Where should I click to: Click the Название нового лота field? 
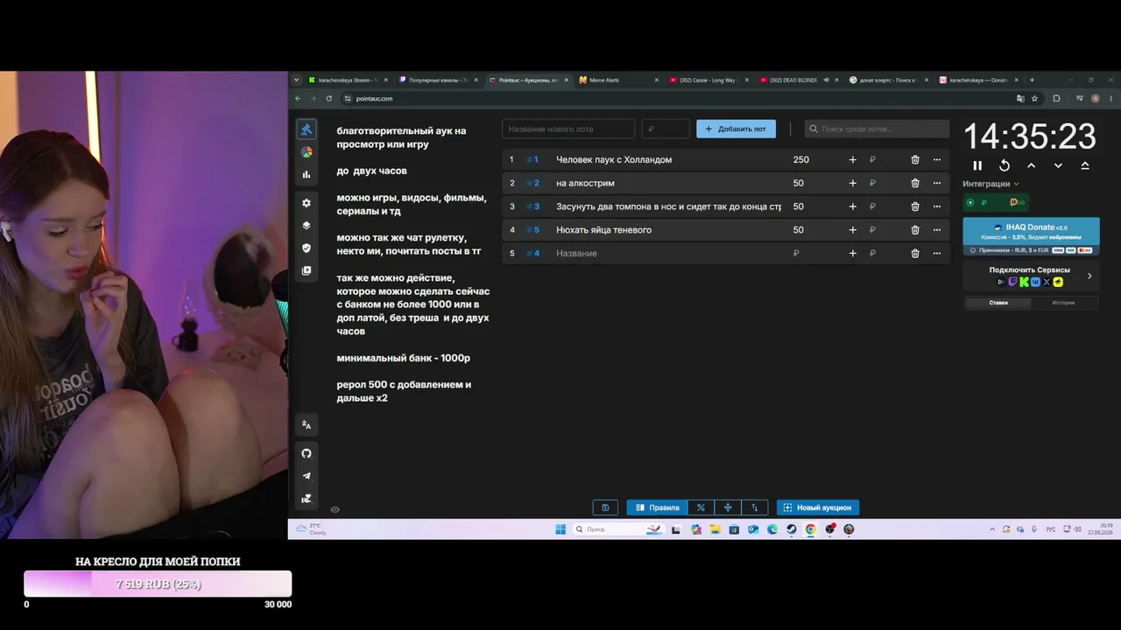pyautogui.click(x=568, y=129)
